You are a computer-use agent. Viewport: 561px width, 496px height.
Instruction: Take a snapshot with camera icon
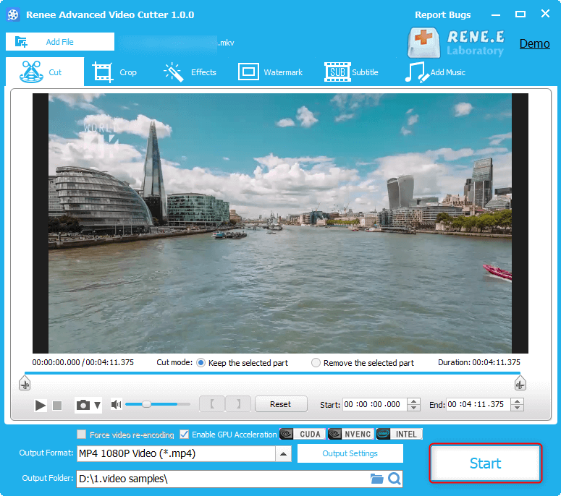pyautogui.click(x=83, y=405)
